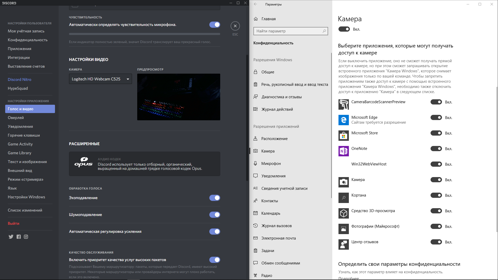Click the Расположение location icon
This screenshot has width=498, height=280.
click(x=255, y=138)
